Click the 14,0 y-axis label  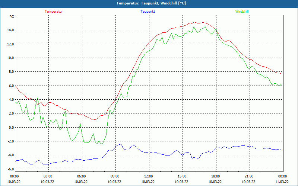(10, 30)
